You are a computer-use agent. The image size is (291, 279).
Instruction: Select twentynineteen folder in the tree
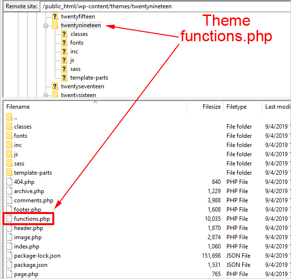point(81,25)
